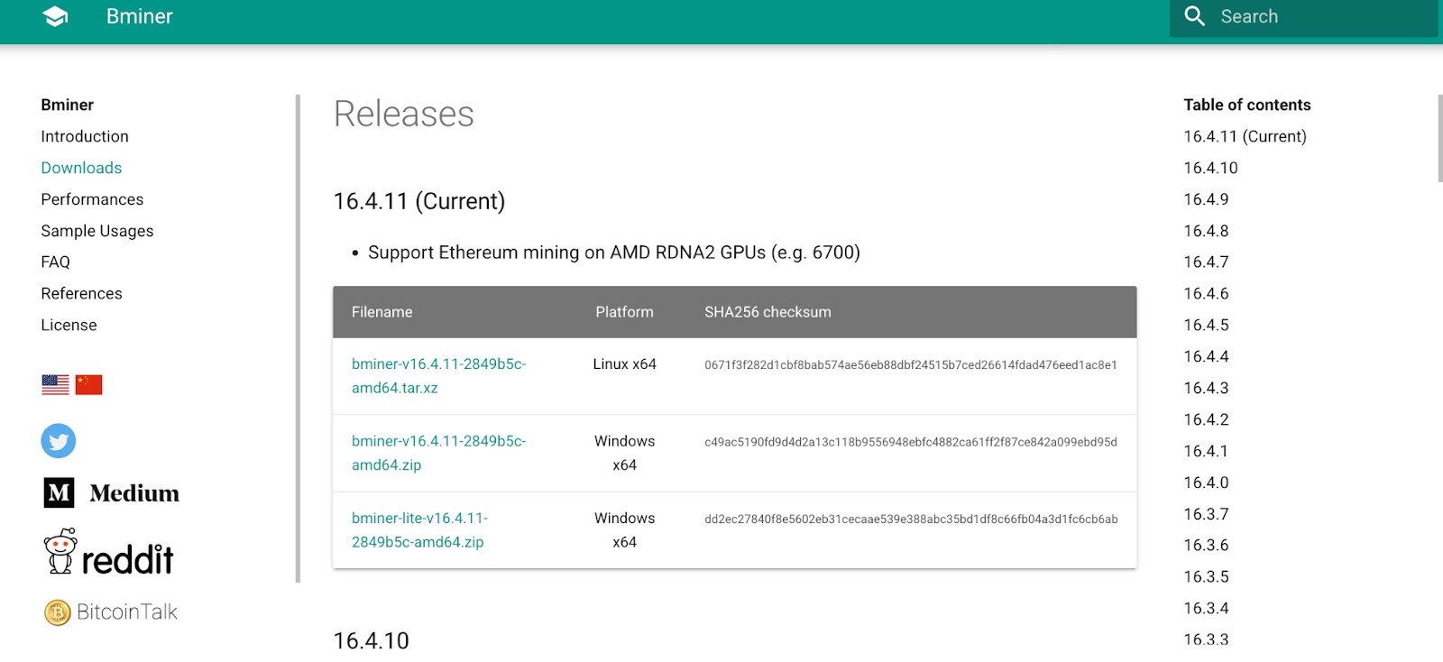Click the 16.4.10 section heading

[x=372, y=640]
